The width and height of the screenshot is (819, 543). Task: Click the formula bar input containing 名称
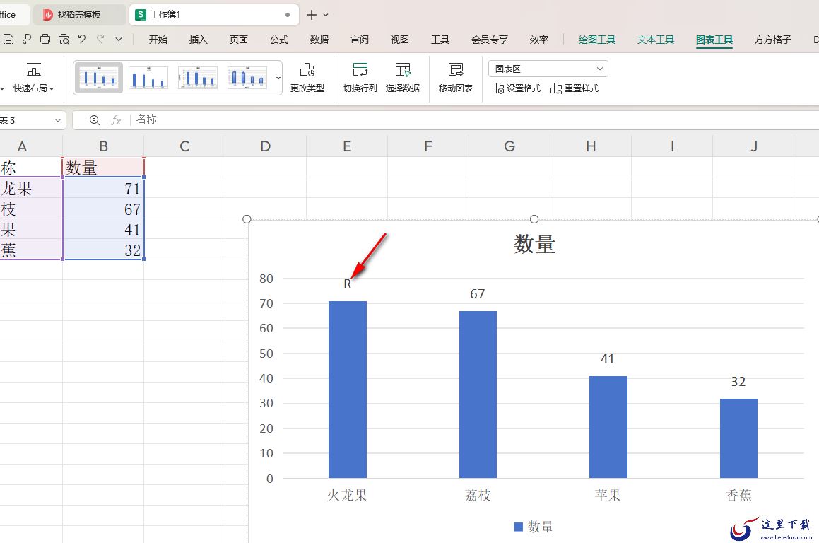476,119
